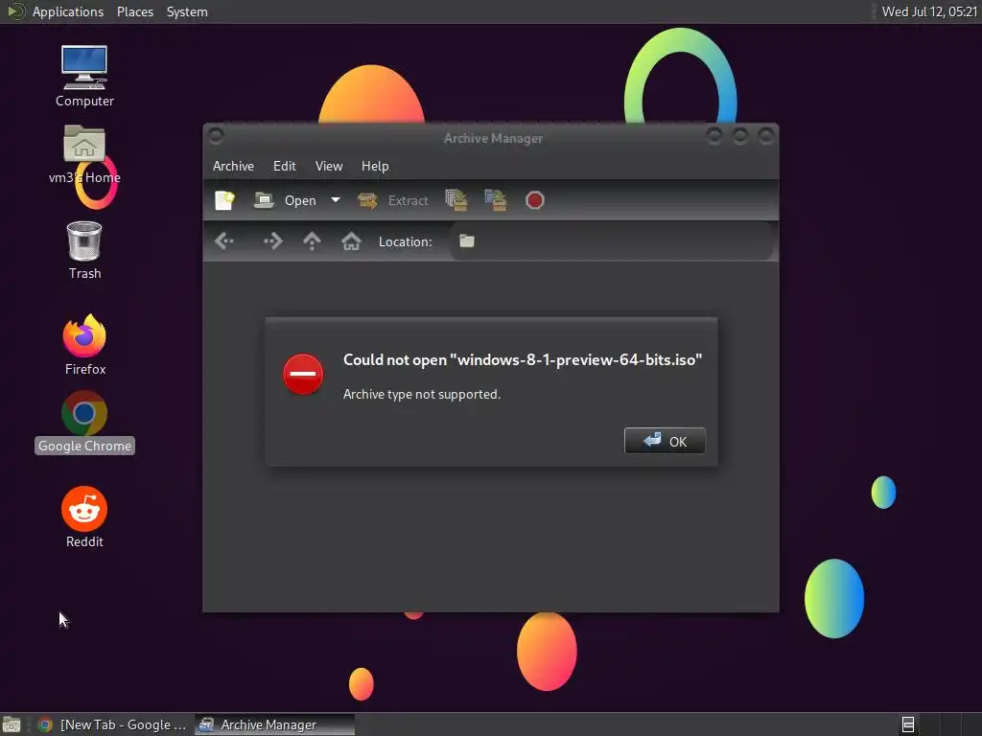
Task: Open the System menu in the top panel
Action: click(187, 11)
